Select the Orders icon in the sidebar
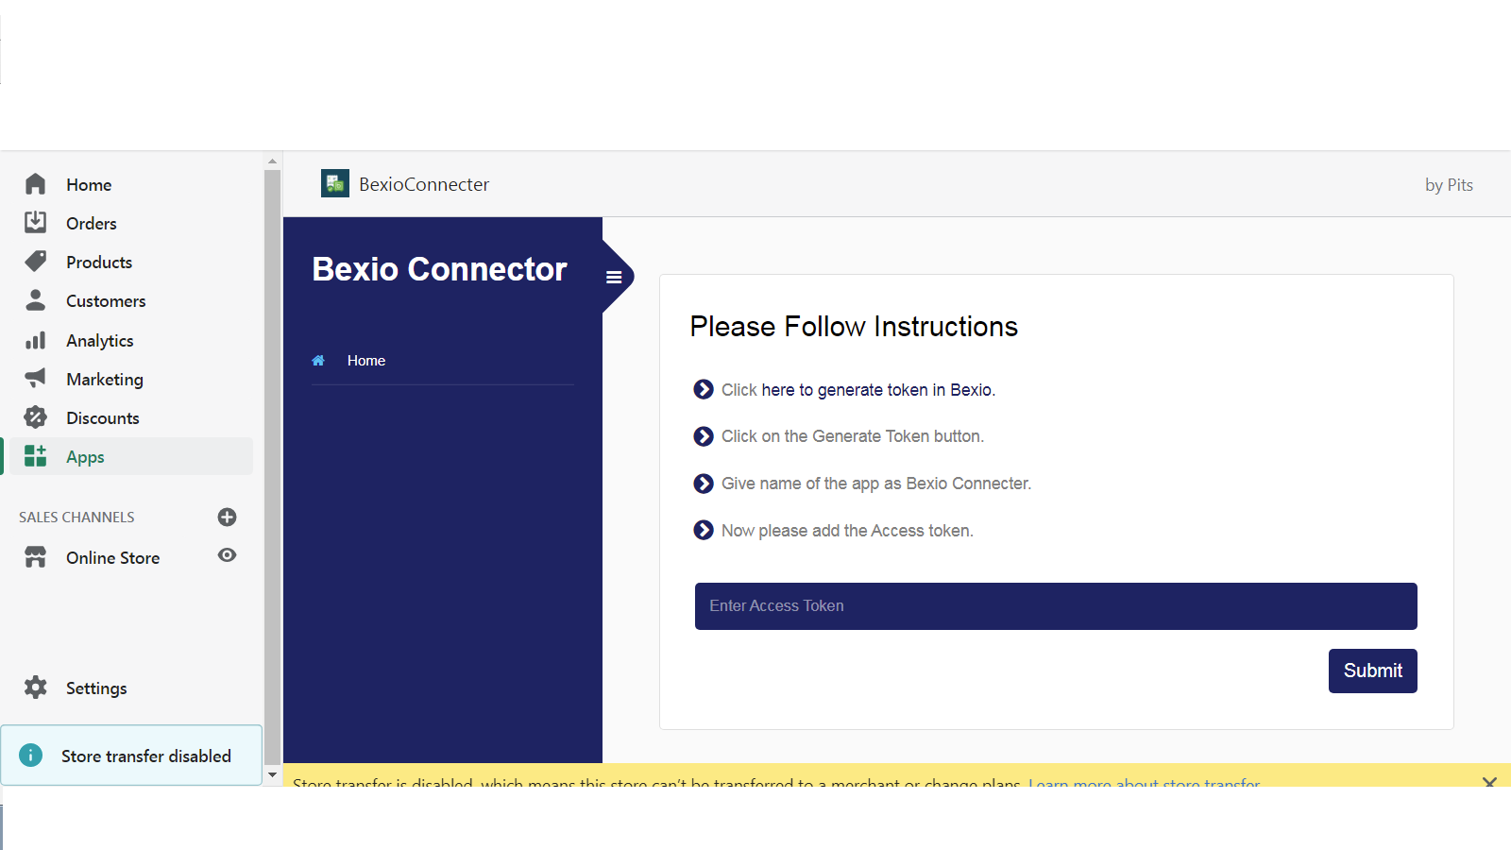Viewport: 1511px width, 850px height. pyautogui.click(x=35, y=223)
